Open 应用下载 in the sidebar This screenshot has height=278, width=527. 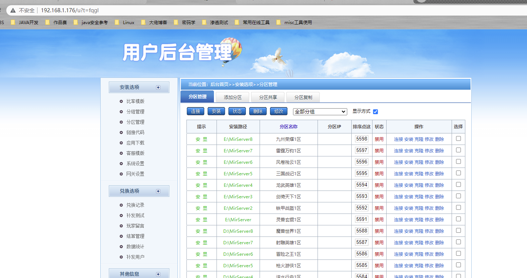point(135,143)
